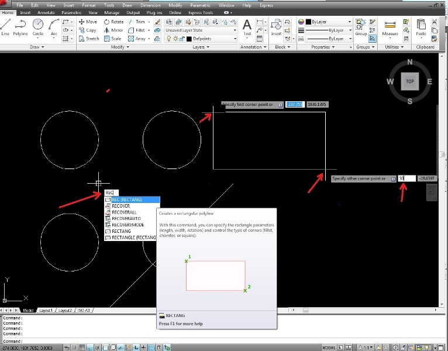Open workspace switching gear in status bar
448x351 pixels.
[395, 347]
